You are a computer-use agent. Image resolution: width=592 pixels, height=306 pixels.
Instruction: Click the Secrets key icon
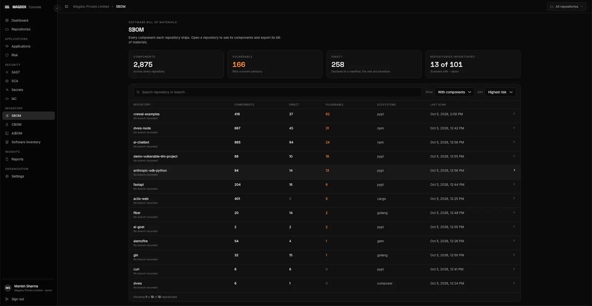click(x=7, y=90)
